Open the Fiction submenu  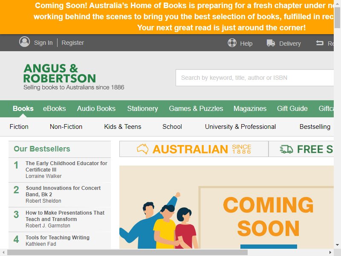19,127
